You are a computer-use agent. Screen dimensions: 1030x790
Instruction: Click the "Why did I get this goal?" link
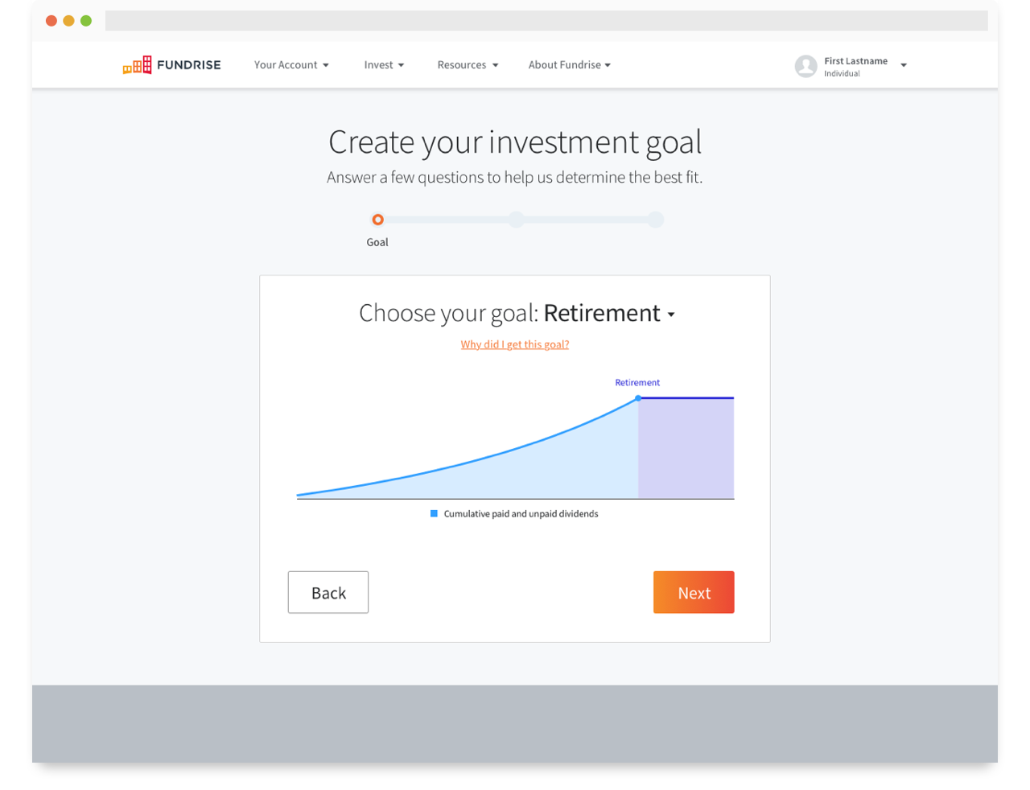[x=515, y=344]
